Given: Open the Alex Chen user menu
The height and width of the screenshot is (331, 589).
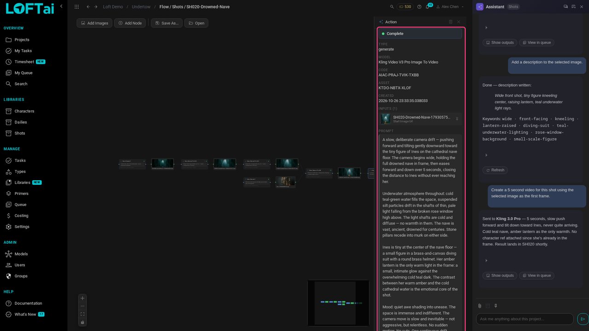Looking at the screenshot, I should (450, 7).
